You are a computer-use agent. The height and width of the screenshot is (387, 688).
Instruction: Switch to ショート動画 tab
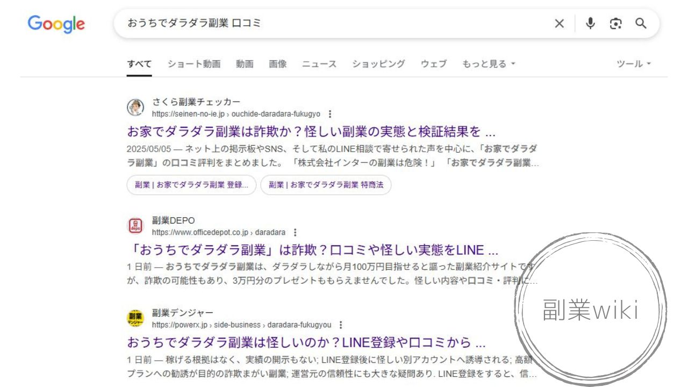click(194, 64)
